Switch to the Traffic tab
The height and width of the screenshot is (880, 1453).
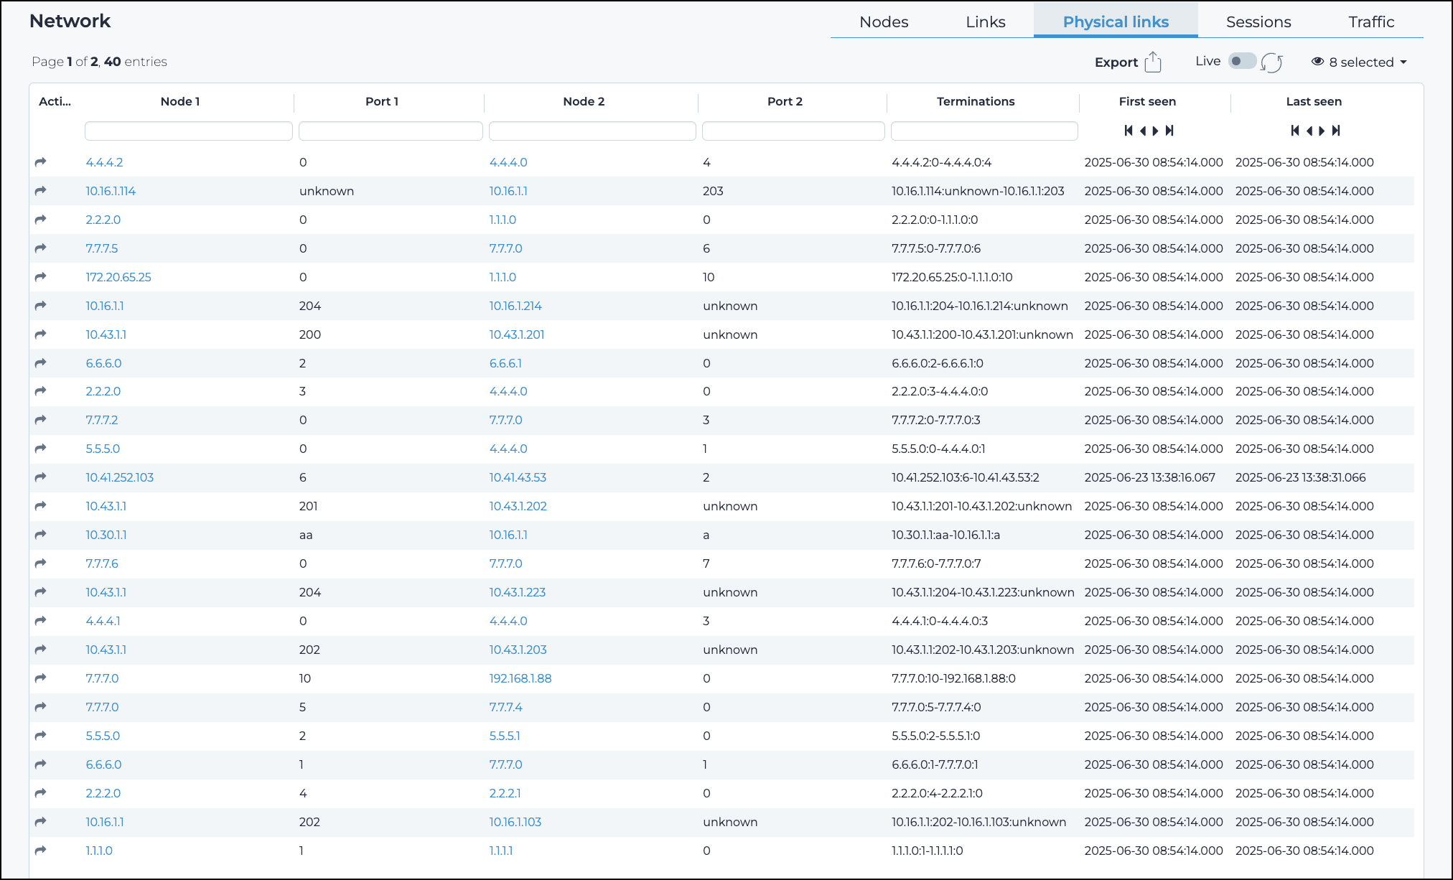click(x=1370, y=22)
